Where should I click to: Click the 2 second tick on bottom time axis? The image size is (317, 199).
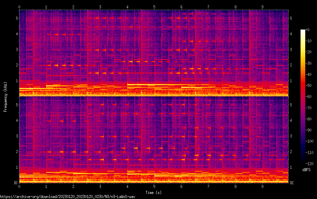pyautogui.click(x=74, y=186)
